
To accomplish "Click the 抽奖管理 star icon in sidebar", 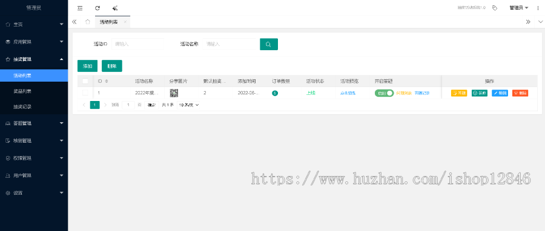I will (8, 59).
